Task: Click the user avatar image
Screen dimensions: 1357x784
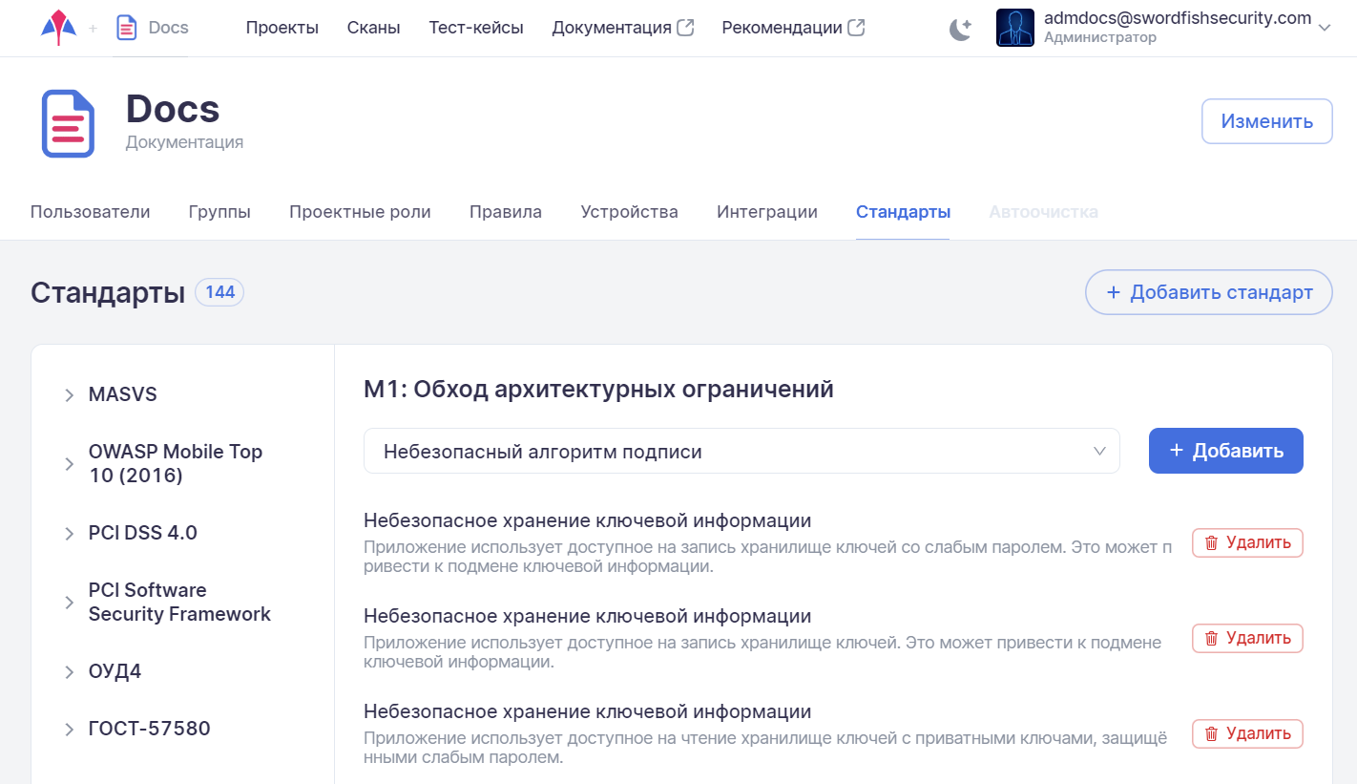Action: coord(1014,28)
